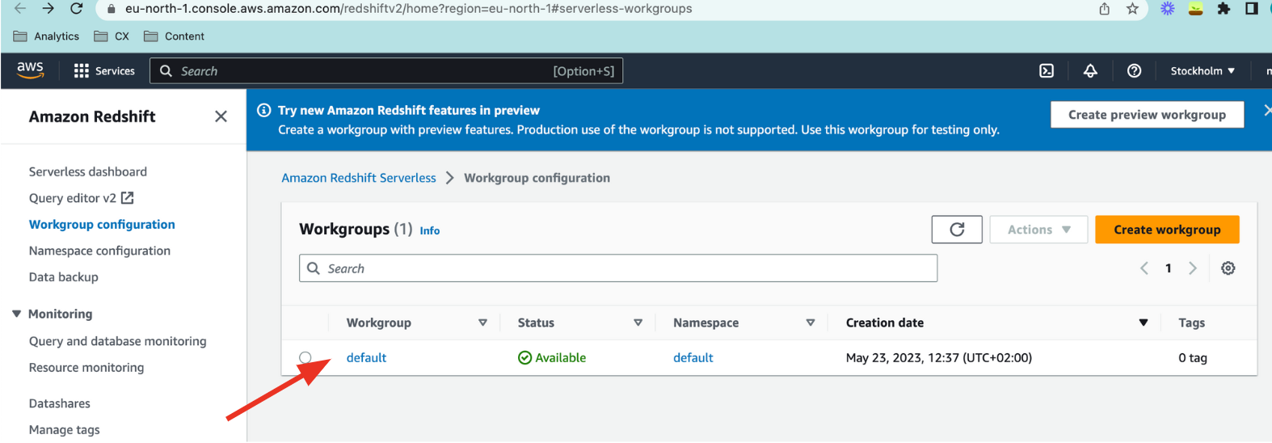Click the info icon in preview banner

point(263,110)
